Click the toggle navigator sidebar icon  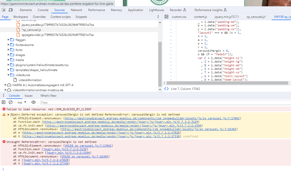(x=166, y=17)
